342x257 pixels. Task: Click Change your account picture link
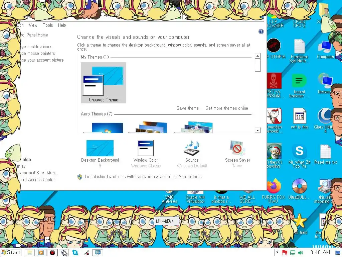(x=42, y=60)
